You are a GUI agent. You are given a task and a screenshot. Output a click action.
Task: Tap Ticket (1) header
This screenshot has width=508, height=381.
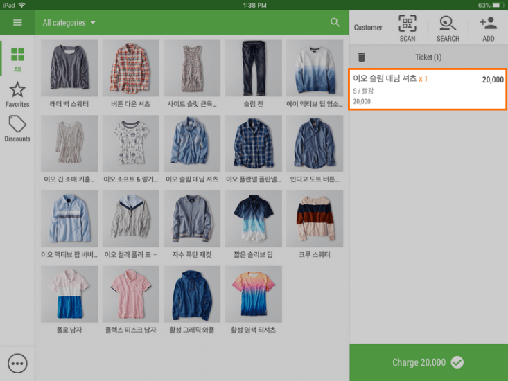coord(428,57)
